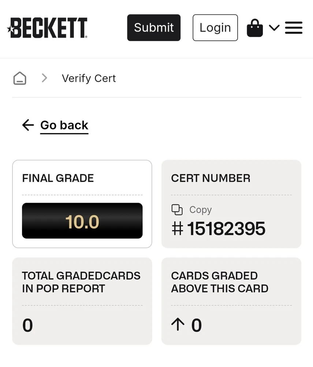Click the up arrow icon
Image resolution: width=313 pixels, height=367 pixels.
tap(178, 325)
